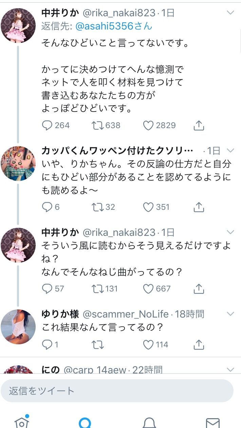241x428 pixels.
Task: Open the @scammer_NoLife user profile
Action: pos(126,314)
